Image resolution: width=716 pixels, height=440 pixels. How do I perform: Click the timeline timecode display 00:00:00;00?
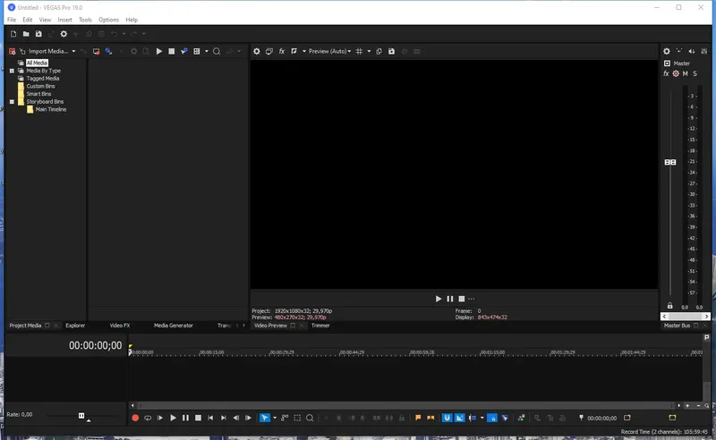coord(96,345)
